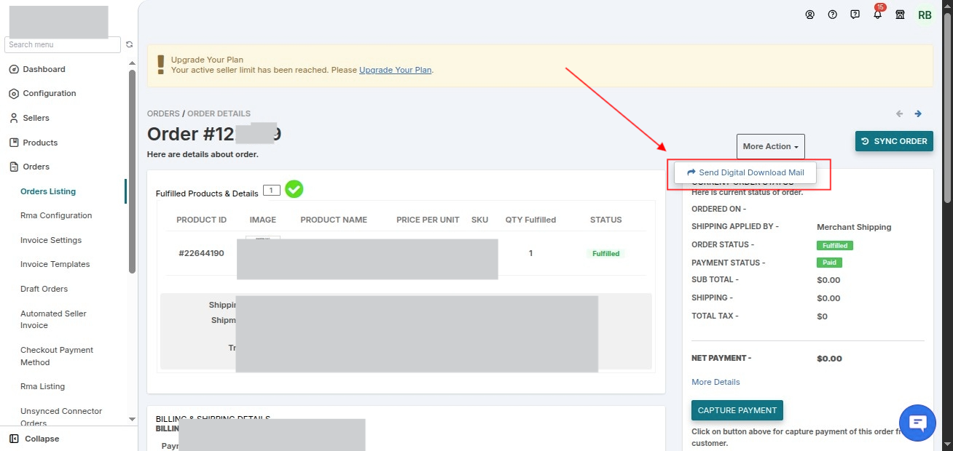The width and height of the screenshot is (953, 451).
Task: Go to previous order arrow
Action: (899, 113)
